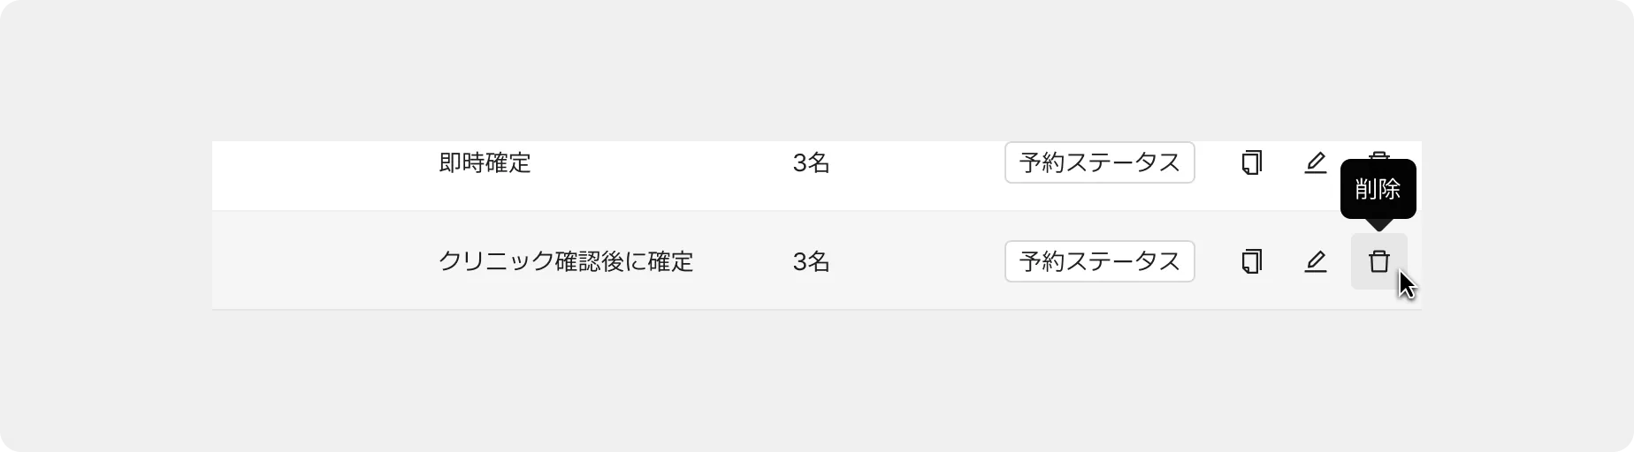This screenshot has height=452, width=1634.
Task: Click empty first cell of 即時確定 row
Action: click(318, 175)
